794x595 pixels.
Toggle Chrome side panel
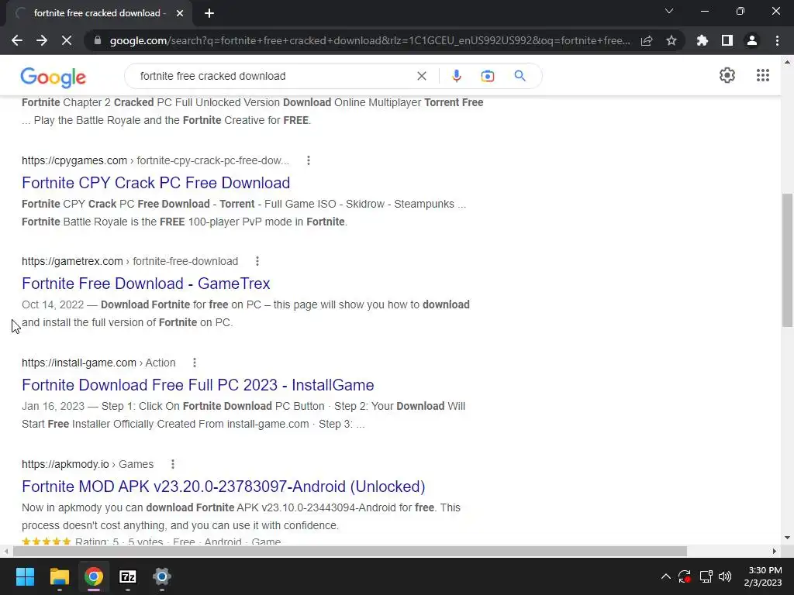(x=727, y=40)
